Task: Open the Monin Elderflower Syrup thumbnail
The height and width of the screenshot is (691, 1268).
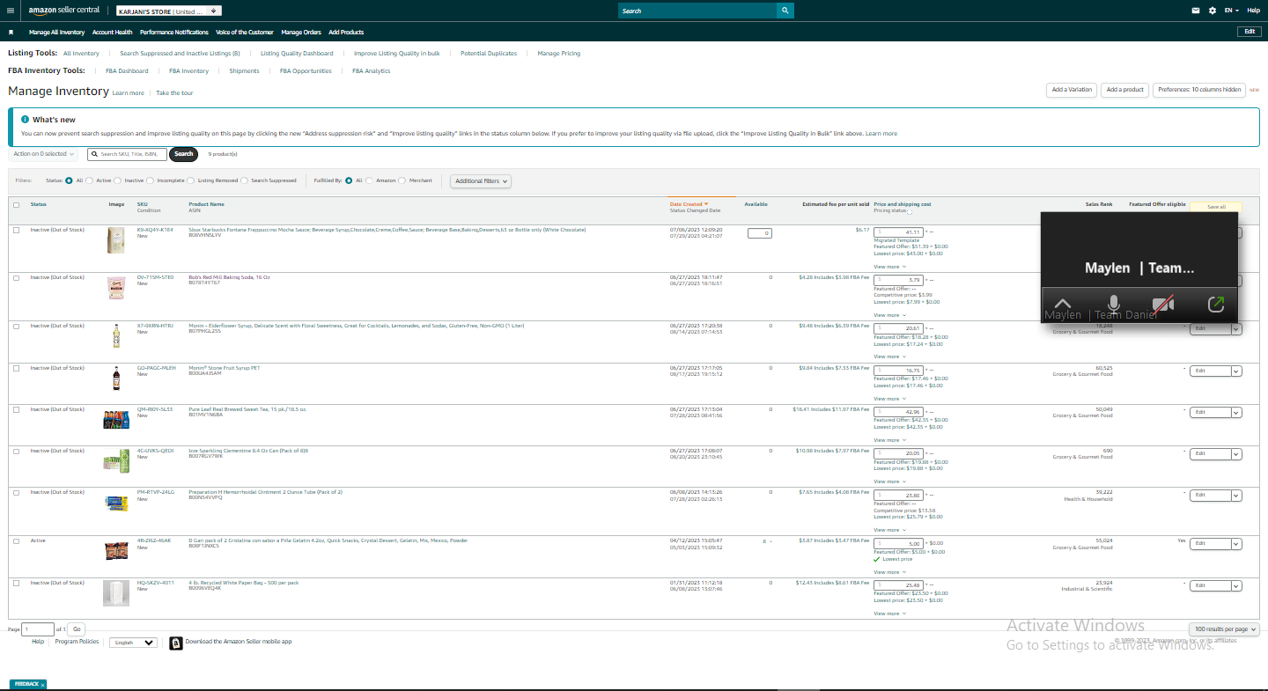Action: 115,335
